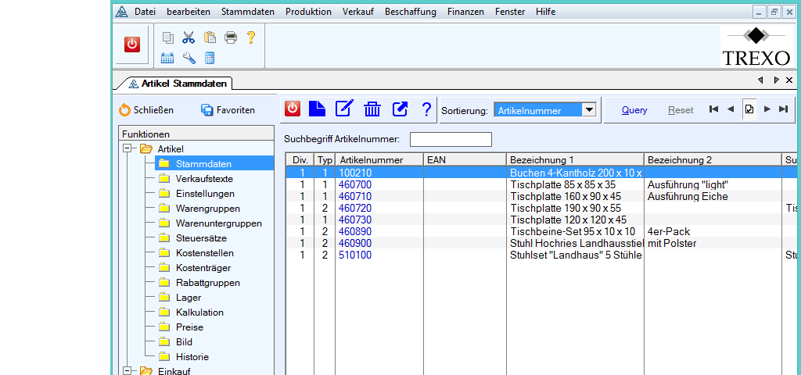Click the scissors cut icon

click(x=189, y=37)
